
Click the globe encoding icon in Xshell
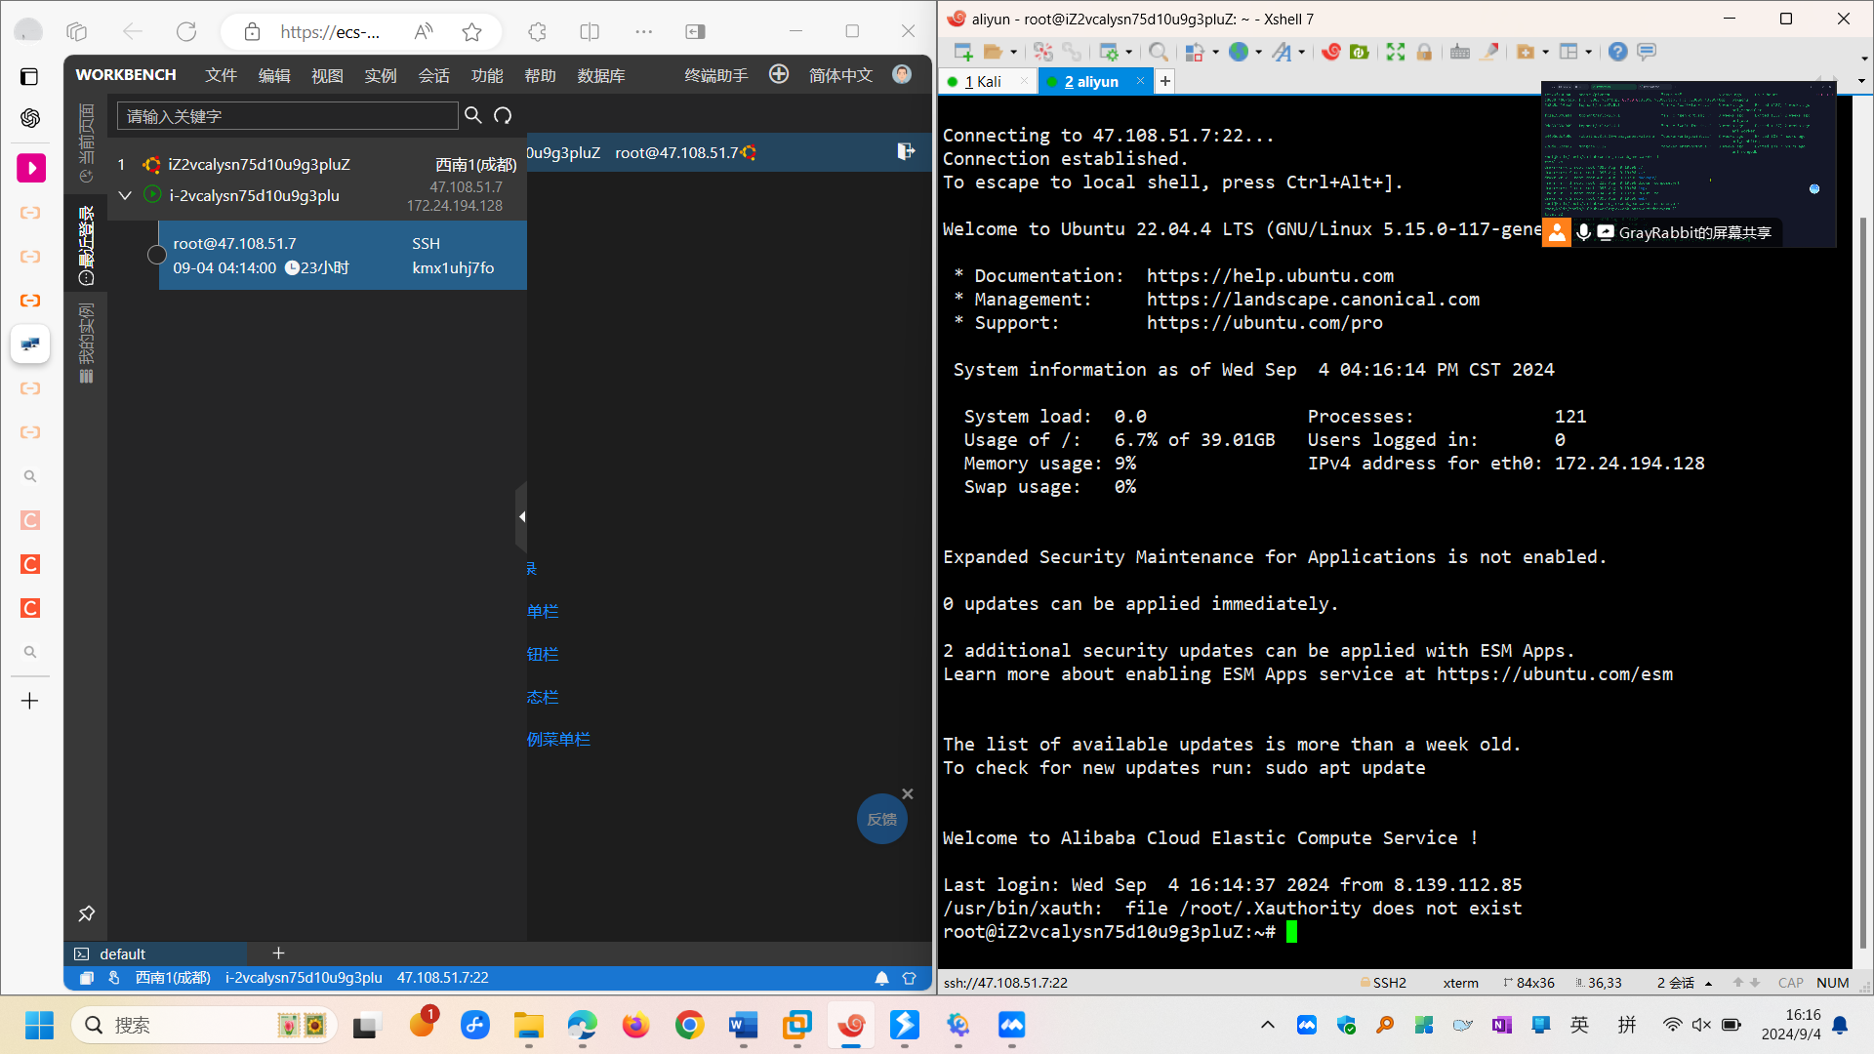click(x=1238, y=52)
